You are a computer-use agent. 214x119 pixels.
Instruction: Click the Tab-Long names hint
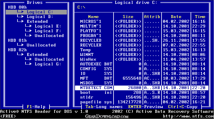point(104,107)
